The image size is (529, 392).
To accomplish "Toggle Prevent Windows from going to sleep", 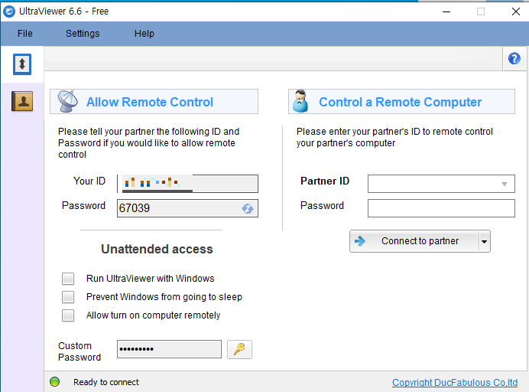I will click(x=68, y=297).
